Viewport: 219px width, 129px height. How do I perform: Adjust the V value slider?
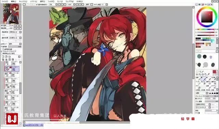206,35
